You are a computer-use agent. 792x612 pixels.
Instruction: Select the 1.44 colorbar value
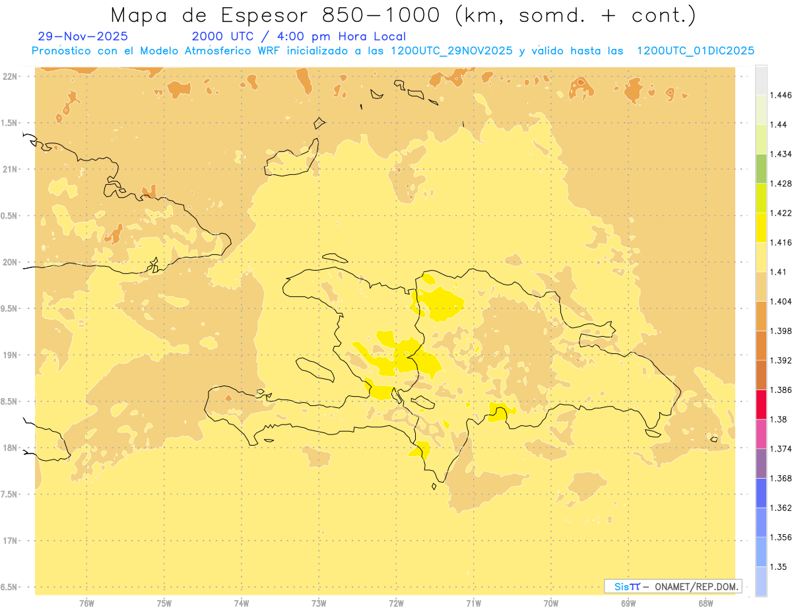(x=778, y=125)
